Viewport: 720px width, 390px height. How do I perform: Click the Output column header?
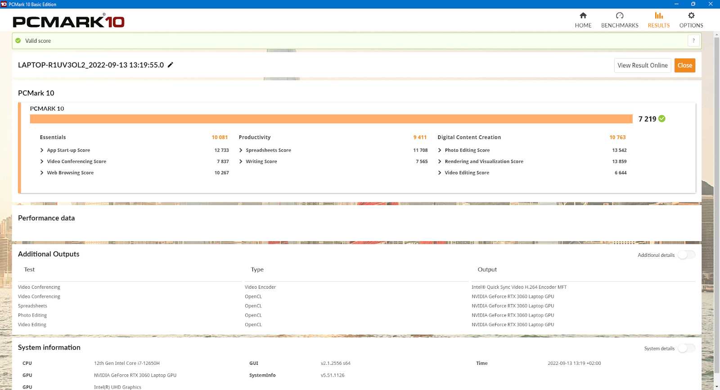(487, 269)
